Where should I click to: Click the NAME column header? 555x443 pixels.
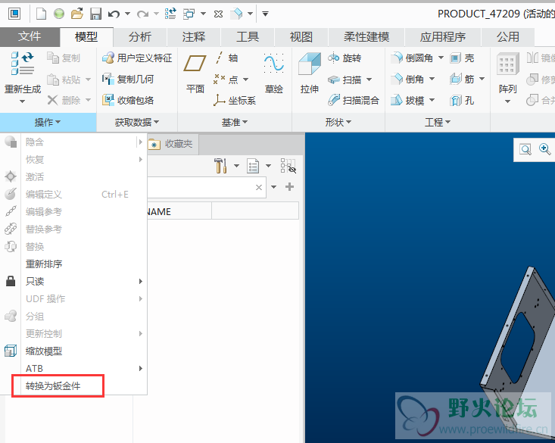(x=179, y=211)
